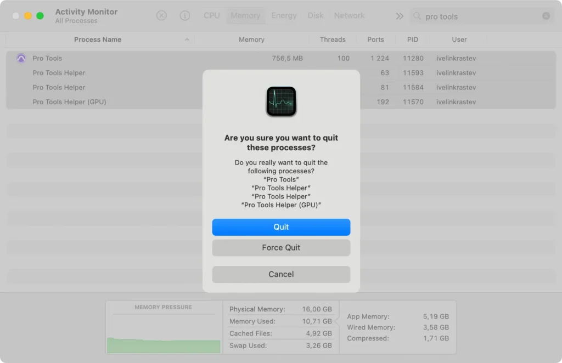The width and height of the screenshot is (562, 363).
Task: Cancel the quit confirmation dialog
Action: [x=281, y=274]
